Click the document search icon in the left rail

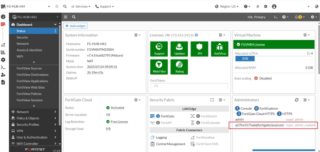click(3, 82)
